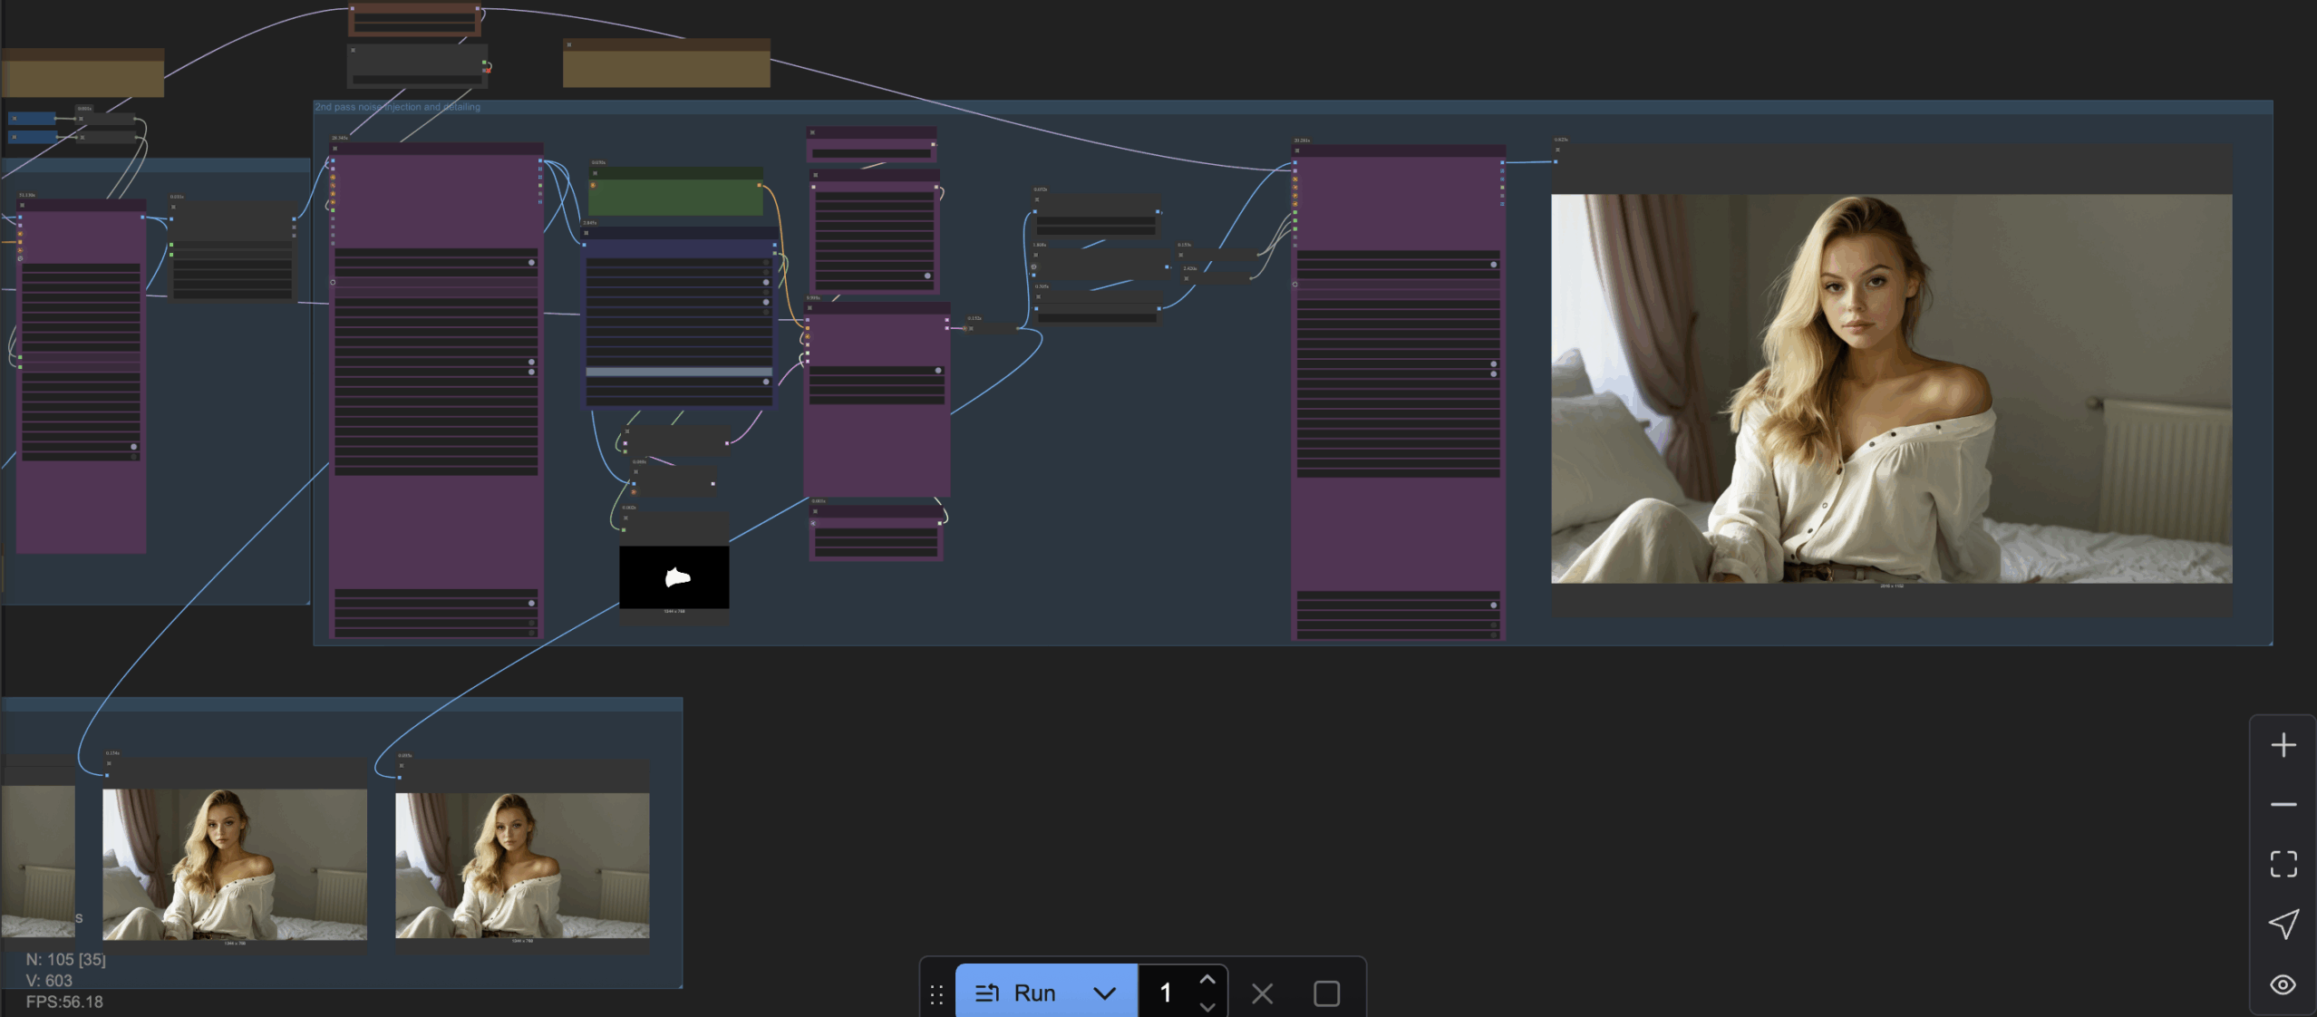Open the Run button dropdown chevron
Viewport: 2317px width, 1017px height.
coord(1104,993)
